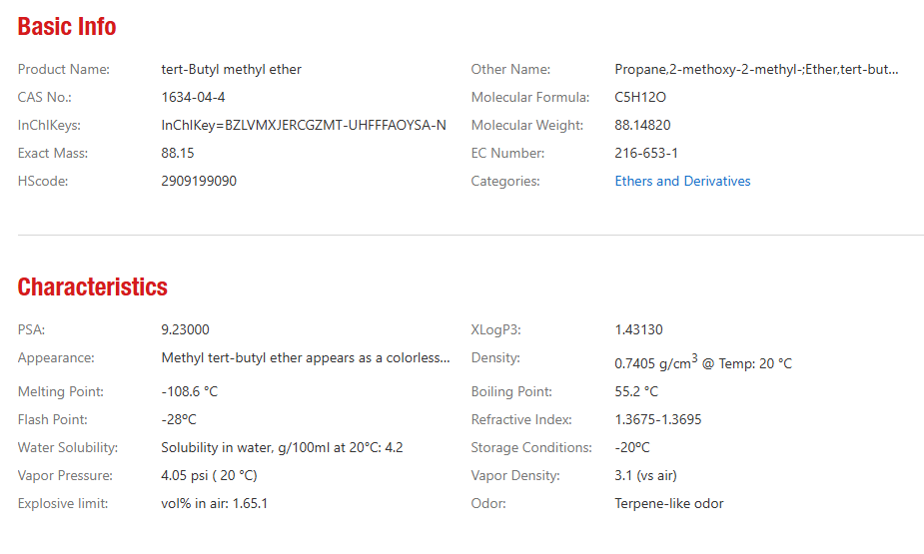The image size is (924, 554).
Task: Click the boiling point value 55.2 °C
Action: click(x=636, y=391)
